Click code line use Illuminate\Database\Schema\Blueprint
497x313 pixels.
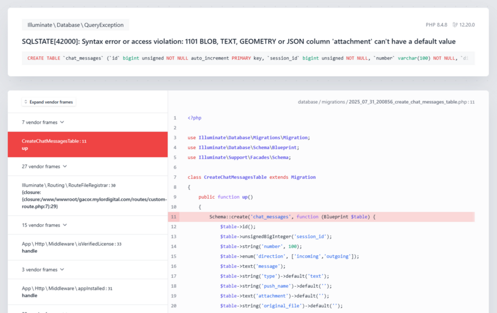(x=244, y=148)
